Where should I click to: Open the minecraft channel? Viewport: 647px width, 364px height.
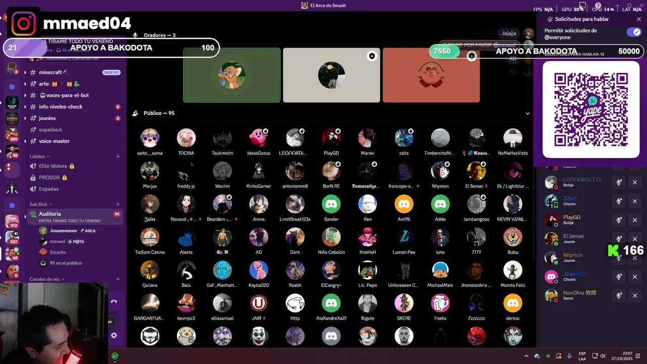click(74, 72)
